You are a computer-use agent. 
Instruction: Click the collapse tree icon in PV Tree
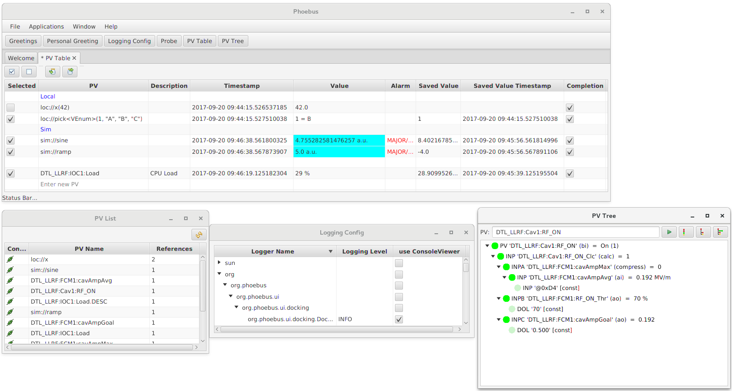[702, 232]
